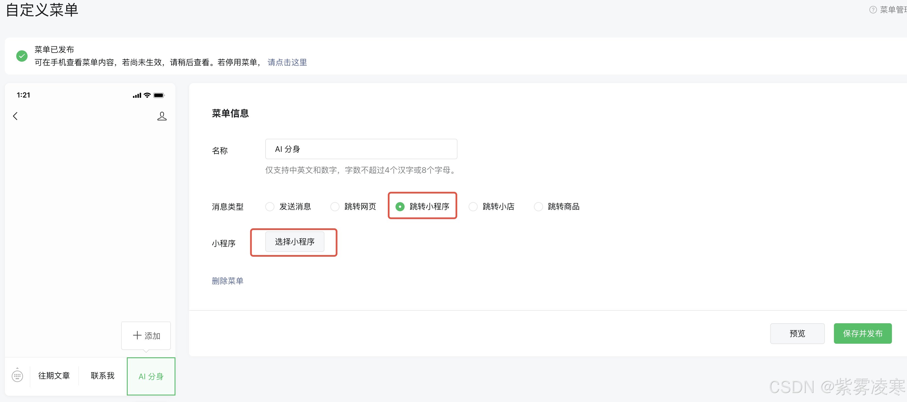Image resolution: width=907 pixels, height=402 pixels.
Task: Click the profile icon in phone preview
Action: point(161,116)
